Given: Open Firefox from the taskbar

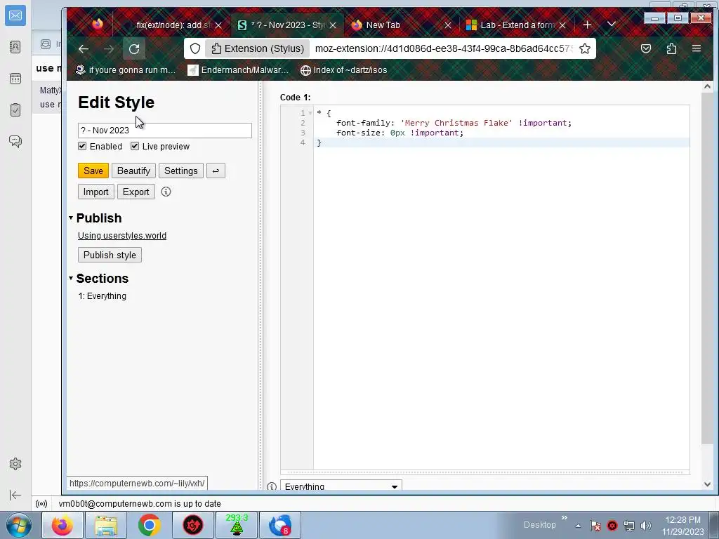Looking at the screenshot, I should tap(62, 525).
